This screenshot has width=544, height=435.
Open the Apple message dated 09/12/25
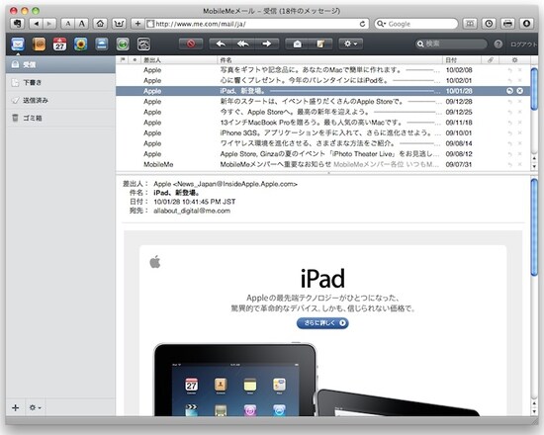pos(322,112)
